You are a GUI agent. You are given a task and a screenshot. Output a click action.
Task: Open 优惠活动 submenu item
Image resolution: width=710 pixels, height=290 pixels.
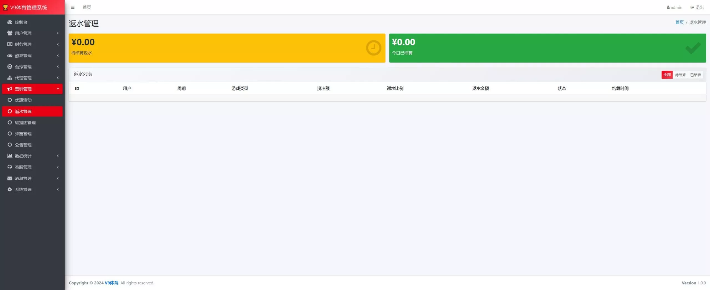point(23,100)
